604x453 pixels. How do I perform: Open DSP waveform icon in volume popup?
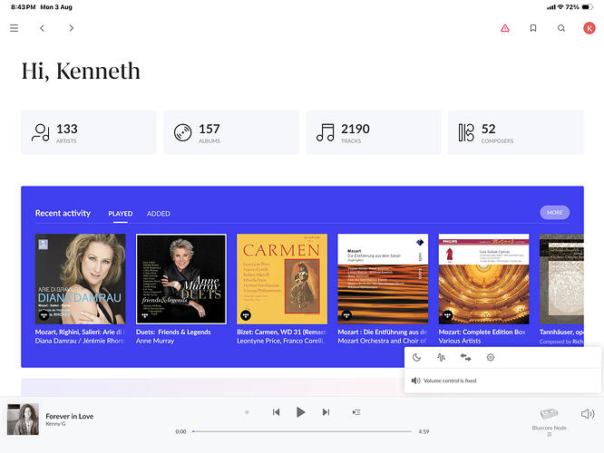[x=441, y=358]
